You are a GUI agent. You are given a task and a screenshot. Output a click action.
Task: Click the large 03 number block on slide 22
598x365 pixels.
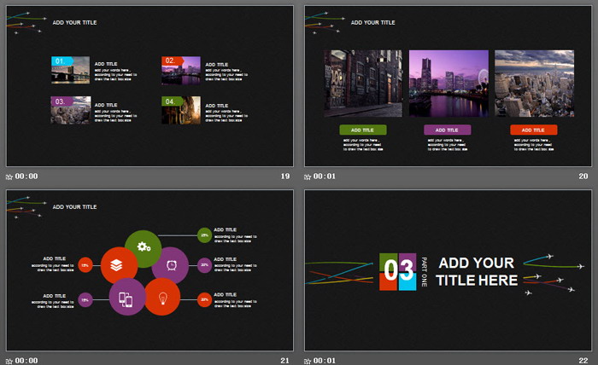point(397,272)
